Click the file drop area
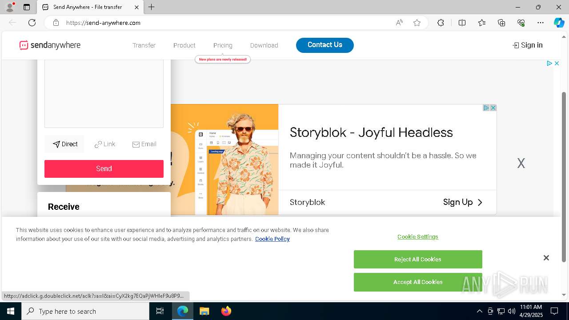This screenshot has width=569, height=320. [104, 94]
